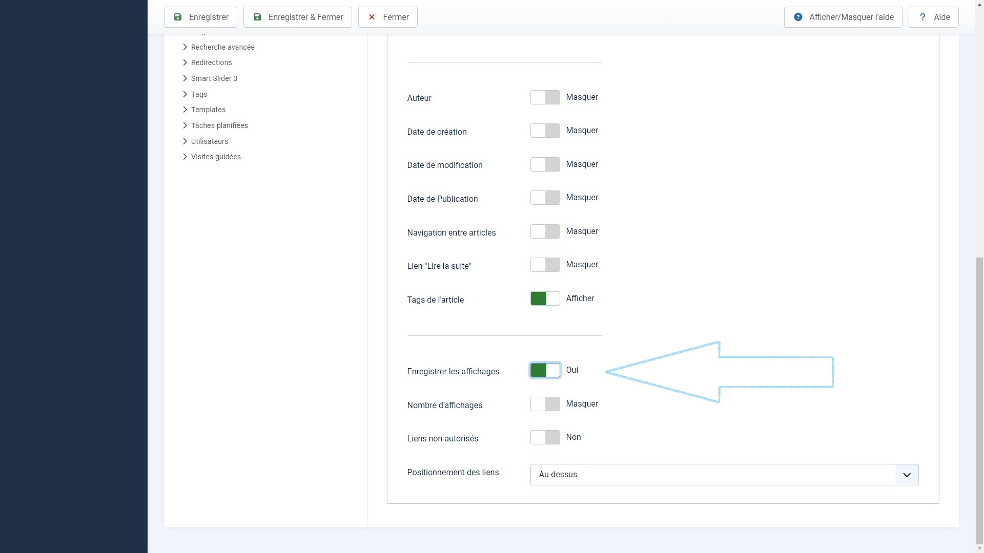The height and width of the screenshot is (553, 984).
Task: Click the floppy disk icon on Enregistrer
Action: pos(178,17)
